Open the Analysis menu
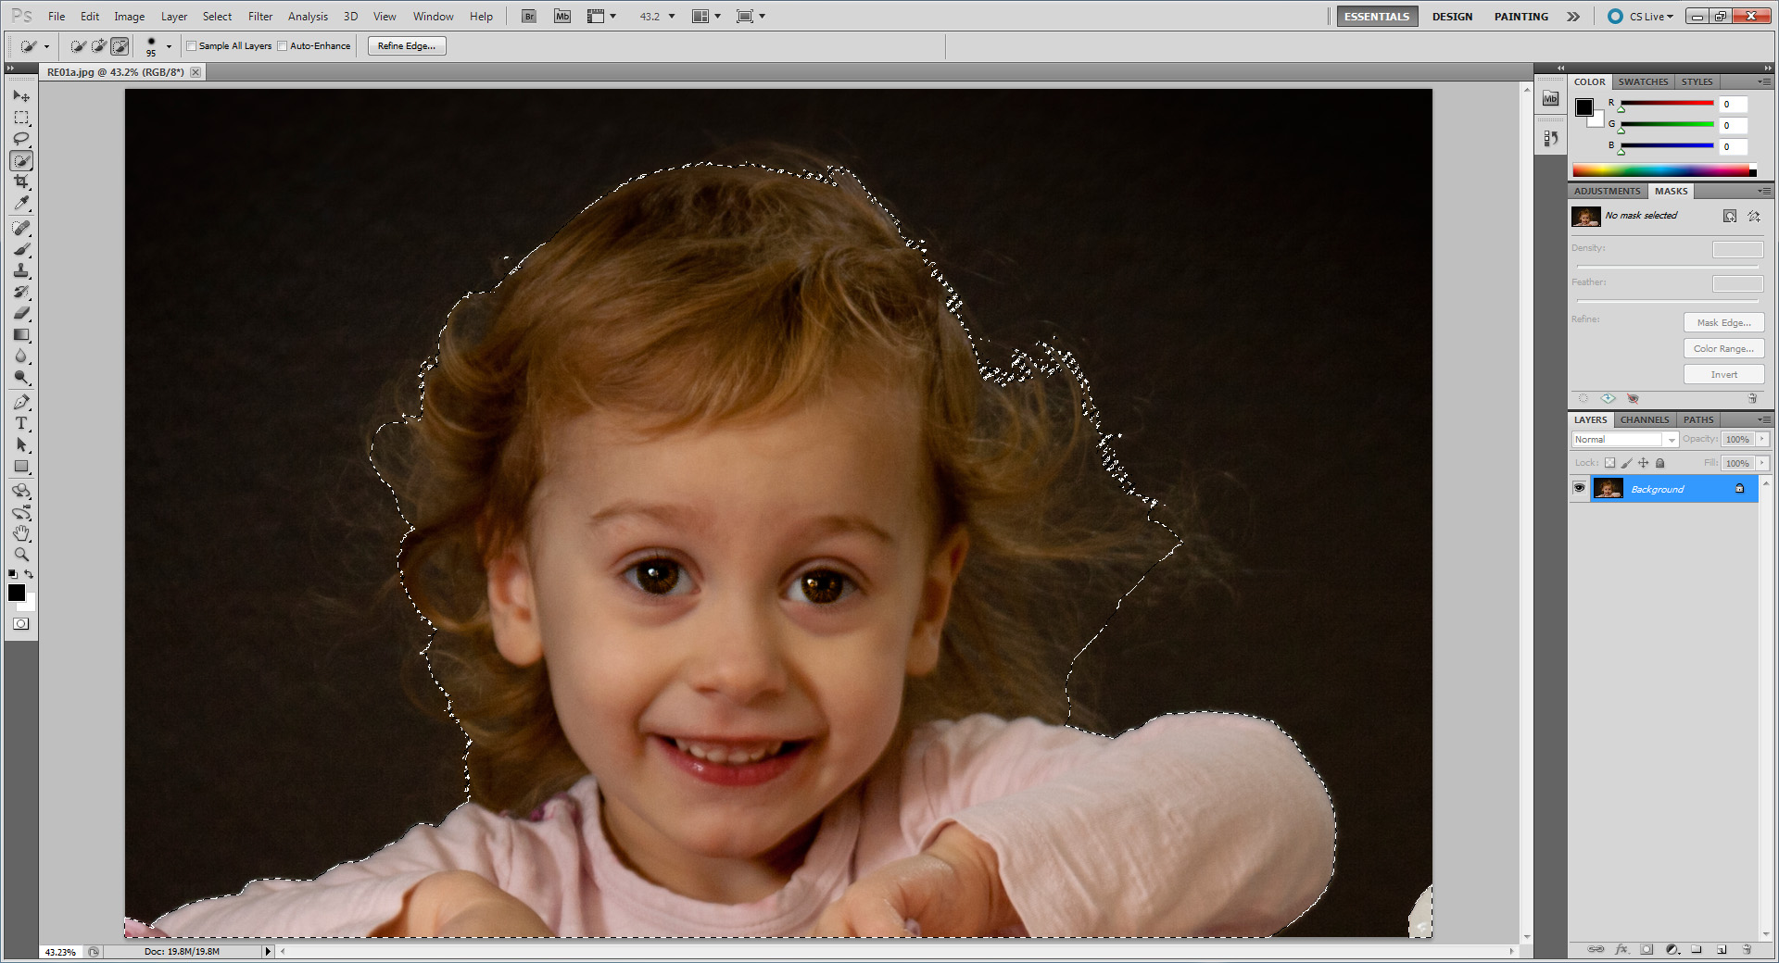This screenshot has width=1779, height=963. click(x=308, y=16)
